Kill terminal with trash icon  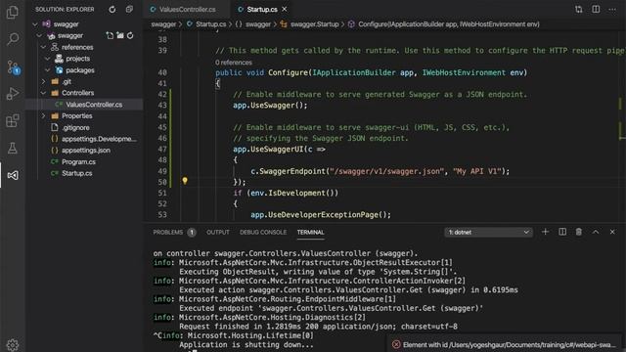coord(578,232)
